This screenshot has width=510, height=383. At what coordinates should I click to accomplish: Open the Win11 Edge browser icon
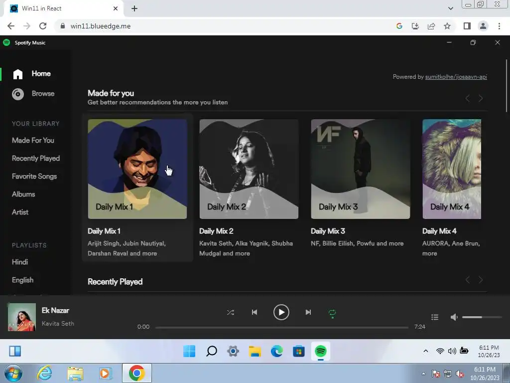[277, 351]
